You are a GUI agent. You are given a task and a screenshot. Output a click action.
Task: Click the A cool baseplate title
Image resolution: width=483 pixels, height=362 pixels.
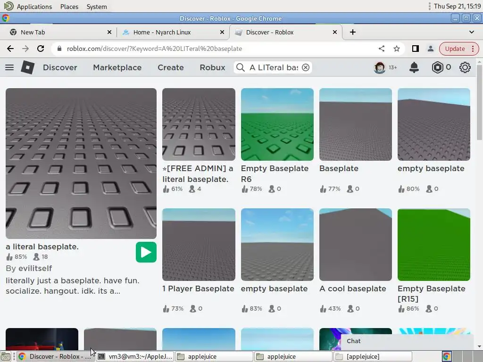(x=353, y=289)
